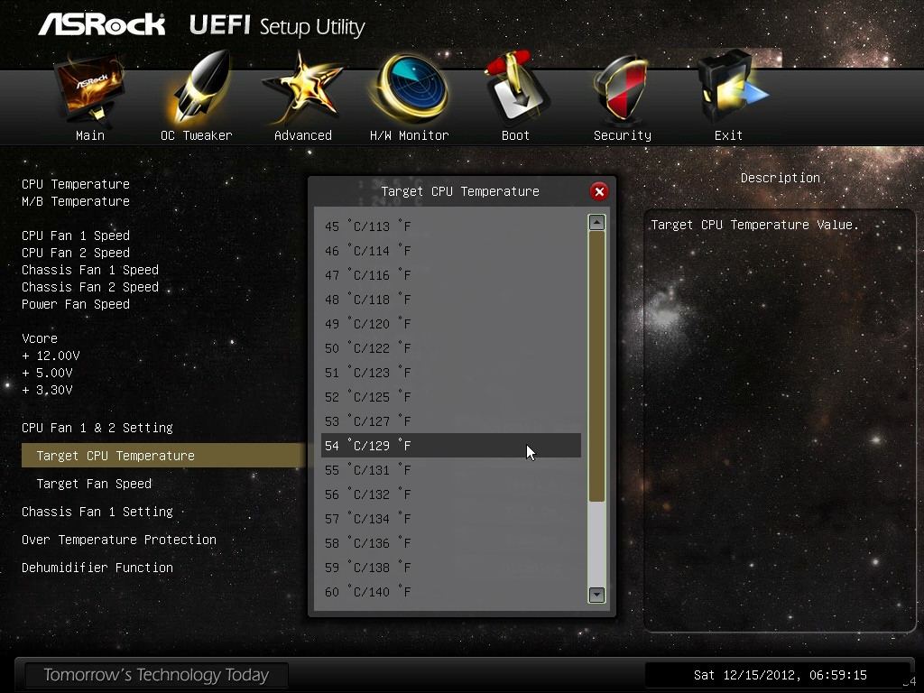Viewport: 924px width, 693px height.
Task: Select the H/W Monitor tab label
Action: tap(410, 135)
